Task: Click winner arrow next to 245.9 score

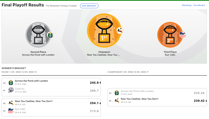Action: click(100, 83)
